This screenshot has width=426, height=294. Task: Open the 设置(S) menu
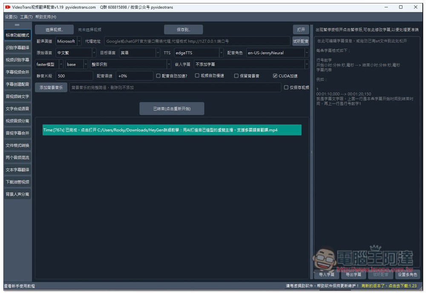click(11, 17)
